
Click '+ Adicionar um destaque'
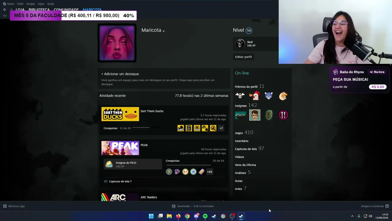click(120, 74)
